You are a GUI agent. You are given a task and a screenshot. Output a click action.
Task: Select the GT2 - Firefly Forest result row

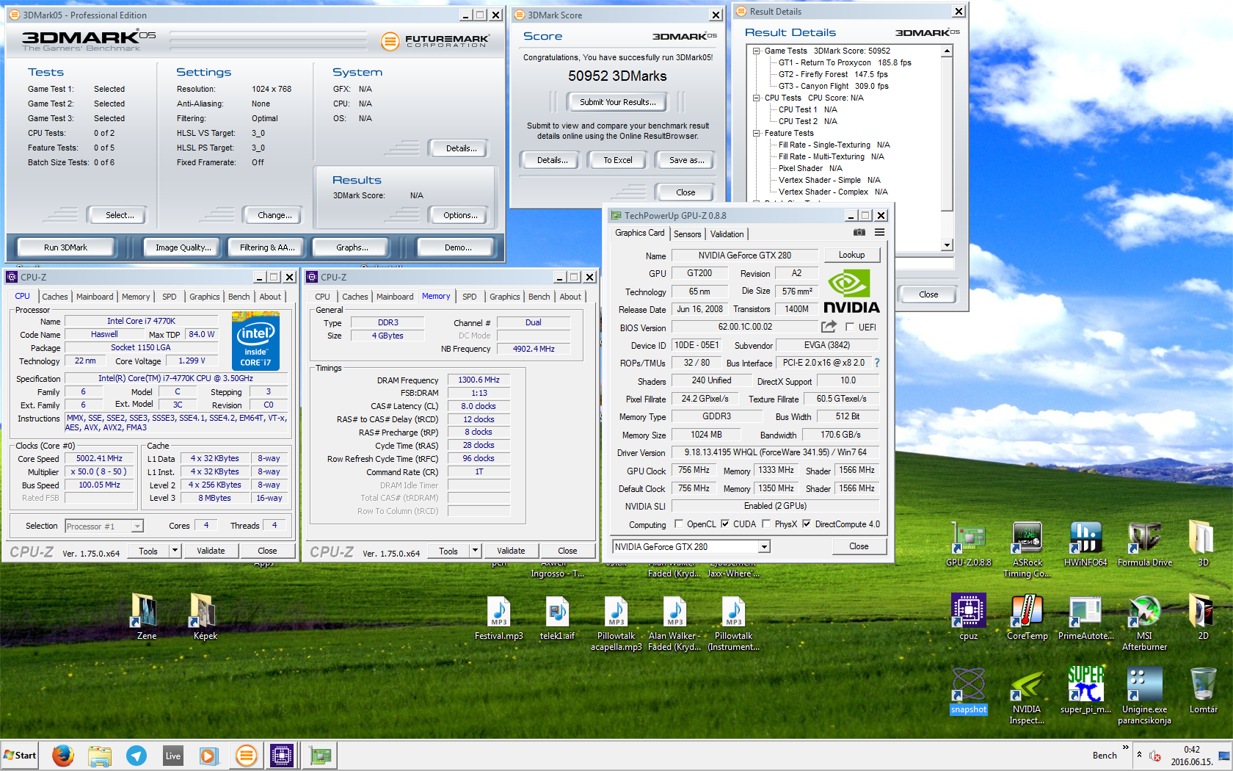tap(833, 74)
